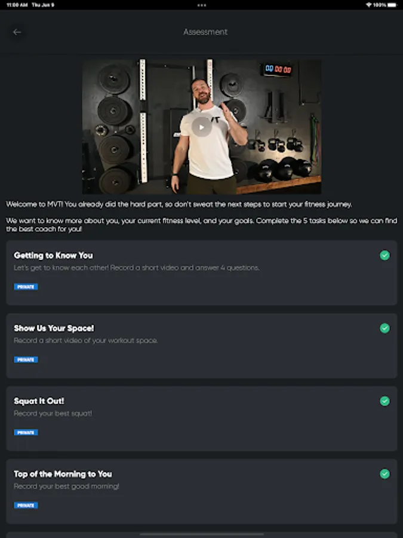Click the Squat It Out checkmark
403x538 pixels.
384,401
